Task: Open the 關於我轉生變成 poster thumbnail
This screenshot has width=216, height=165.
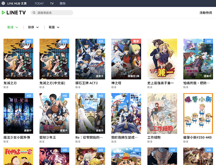Action: [126, 113]
